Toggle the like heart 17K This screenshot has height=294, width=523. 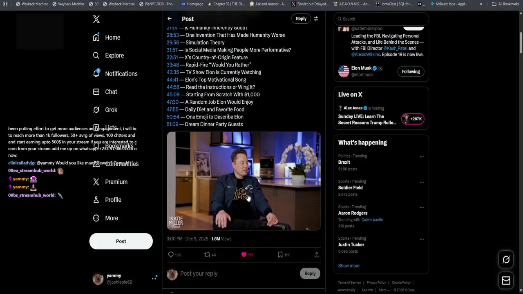click(x=244, y=255)
